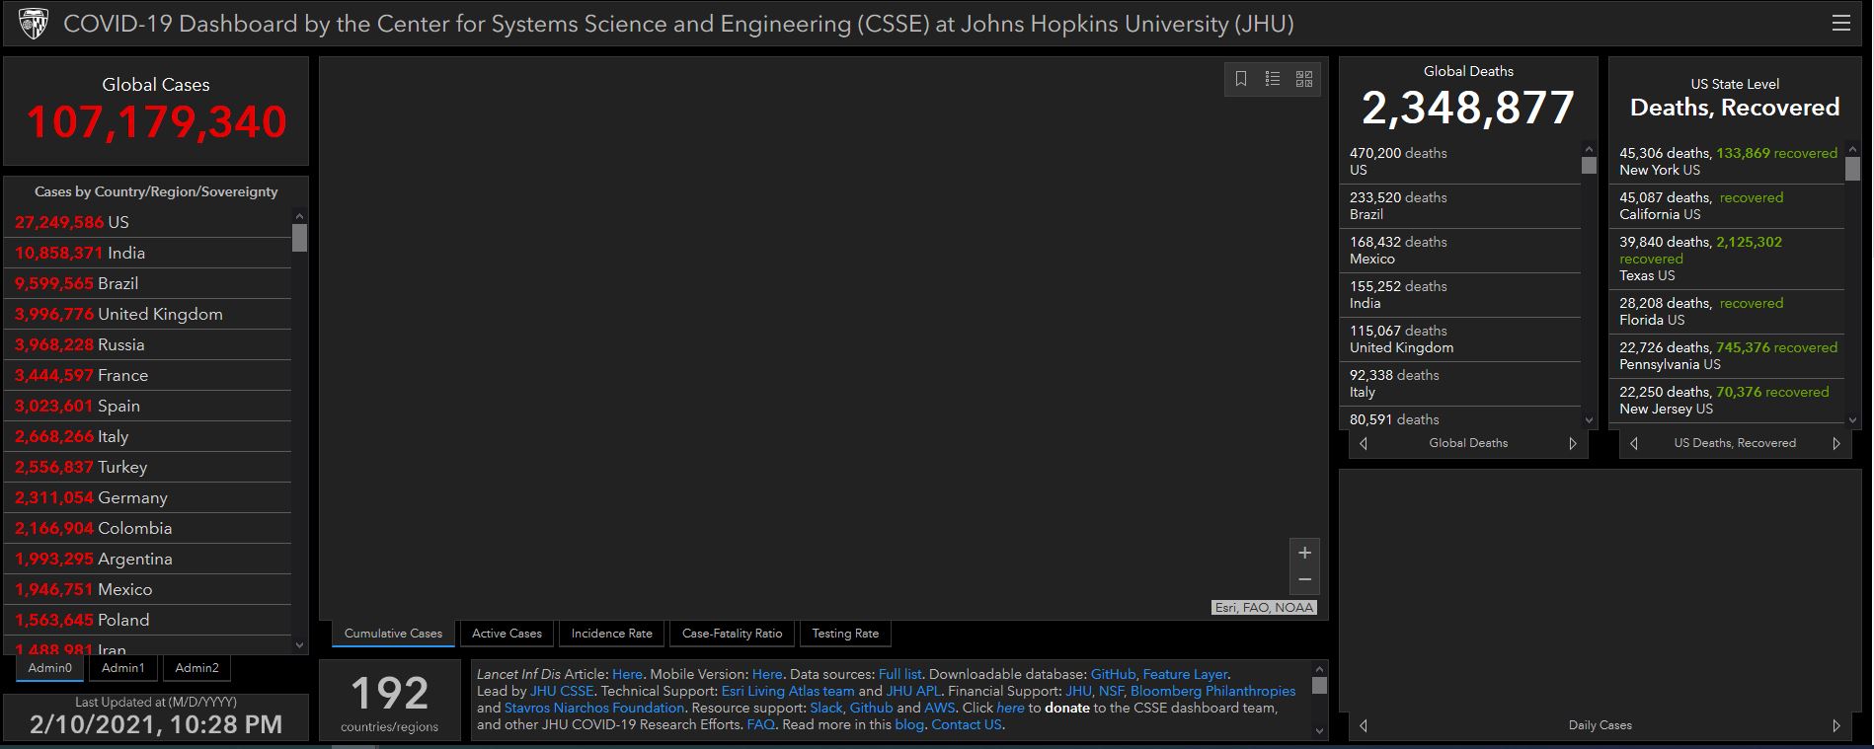Open the map legend list icon
The width and height of the screenshot is (1874, 749).
click(x=1273, y=79)
